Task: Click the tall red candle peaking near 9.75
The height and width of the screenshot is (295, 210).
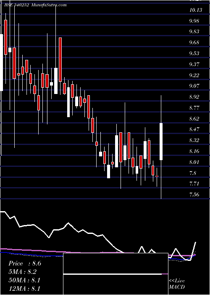Action: point(60,60)
